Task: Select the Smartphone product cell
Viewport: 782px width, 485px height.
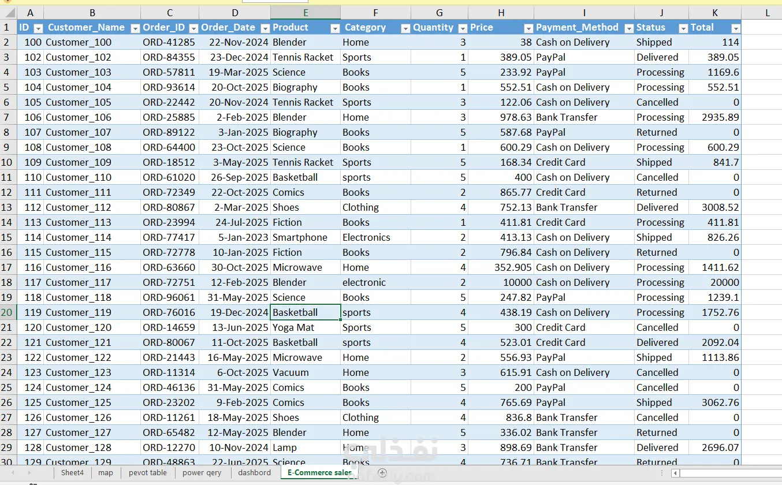Action: (x=306, y=237)
